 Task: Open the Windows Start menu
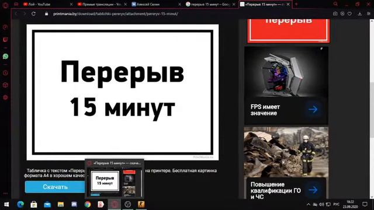6,204
